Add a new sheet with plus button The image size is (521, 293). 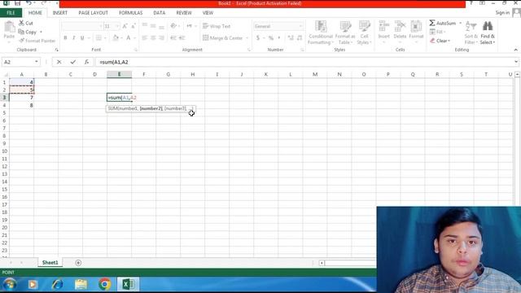(x=78, y=263)
